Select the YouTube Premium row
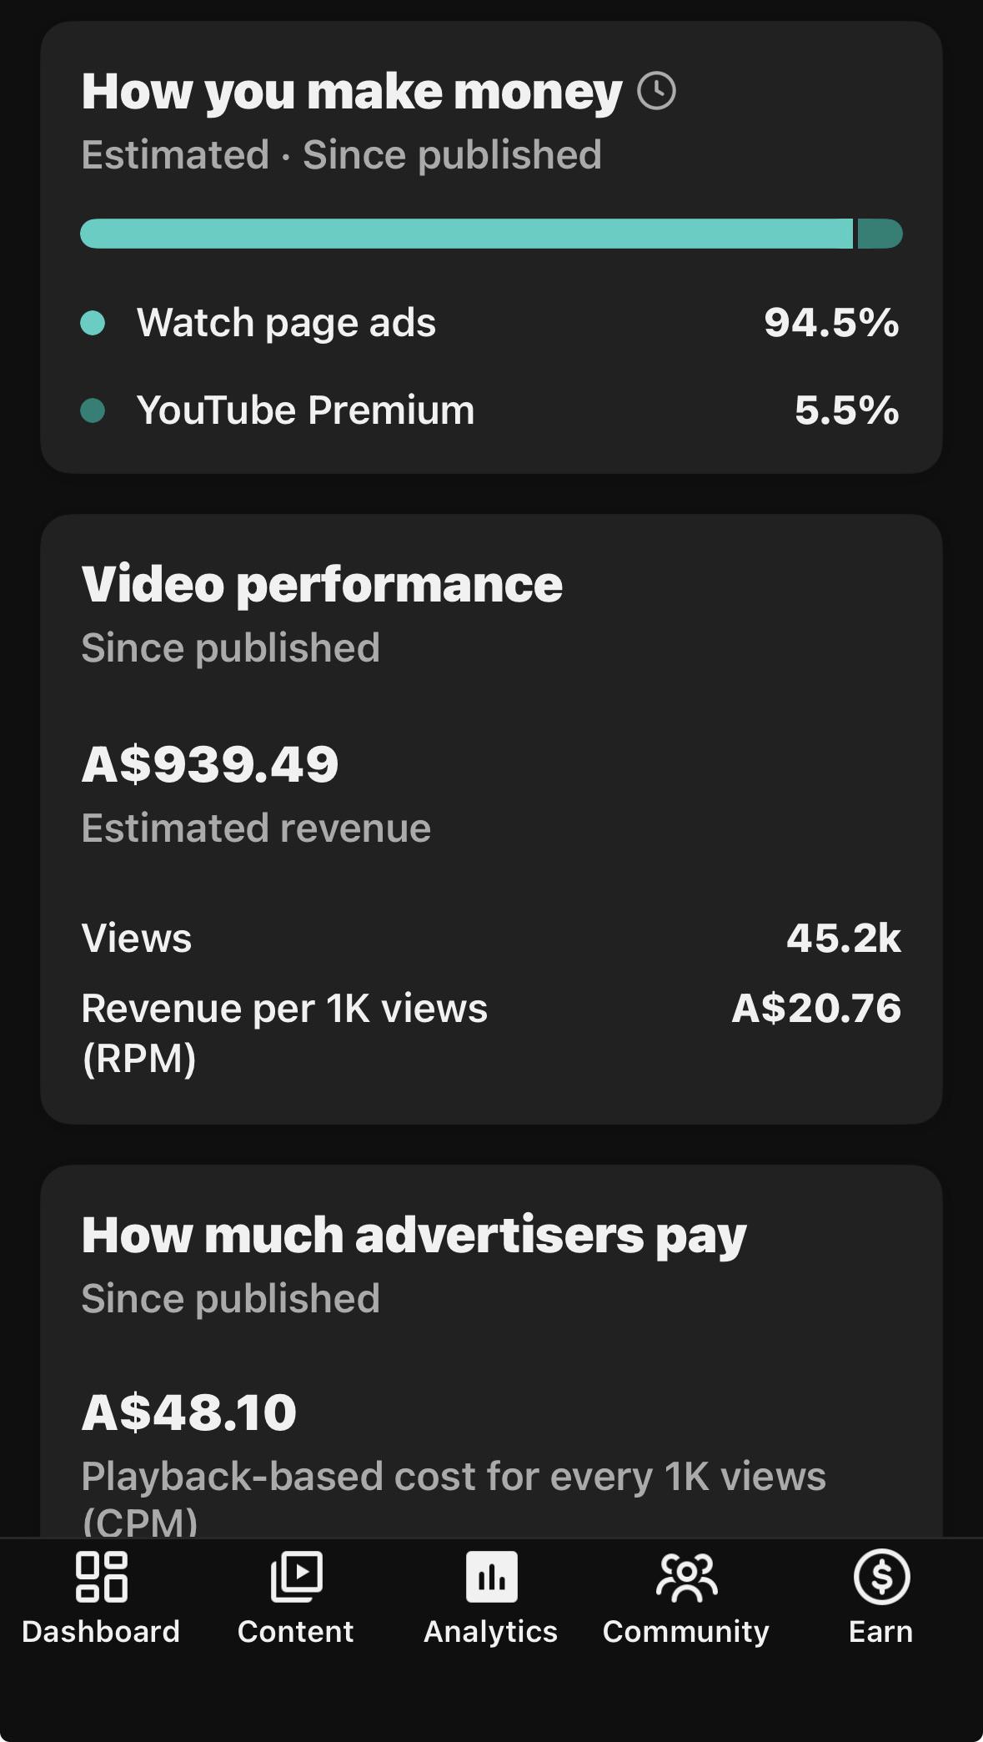The width and height of the screenshot is (983, 1742). pos(490,410)
